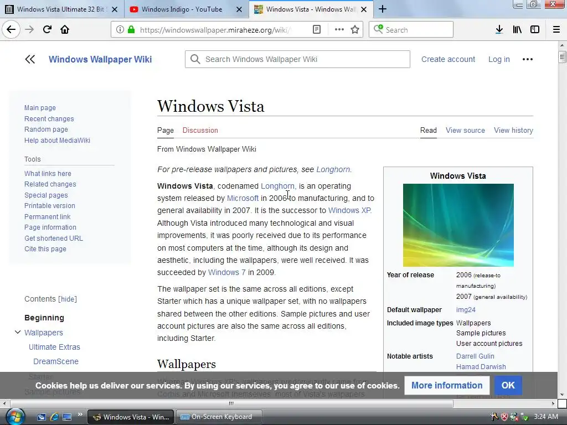Open the Microsoft article link
Viewport: 567px width, 425px height.
tap(243, 198)
